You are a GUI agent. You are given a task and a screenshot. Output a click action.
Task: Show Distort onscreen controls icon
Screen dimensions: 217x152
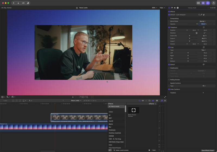point(204,65)
